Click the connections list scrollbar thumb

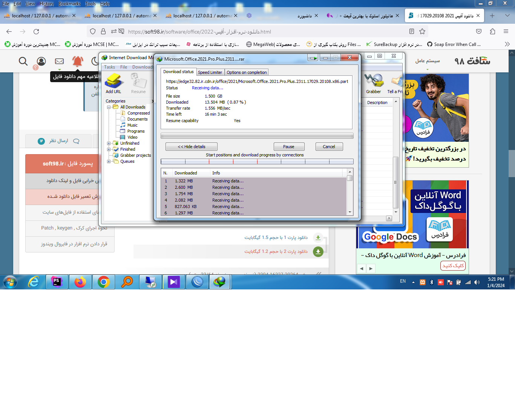tap(350, 178)
